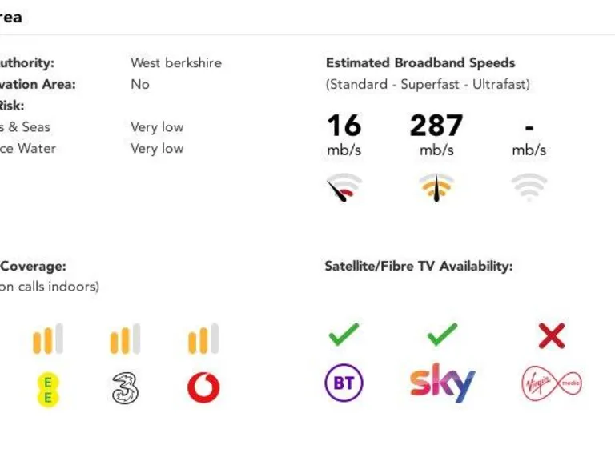The image size is (615, 461).
Task: Click the Satellite/Fibre TV Availability heading
Action: click(x=418, y=266)
